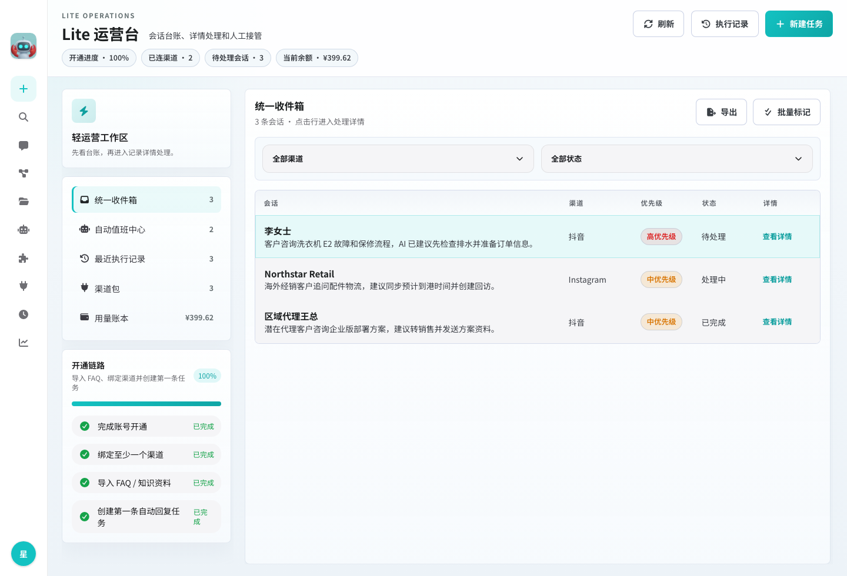This screenshot has width=847, height=576.
Task: Open clock history icon in sidebar
Action: pos(24,314)
